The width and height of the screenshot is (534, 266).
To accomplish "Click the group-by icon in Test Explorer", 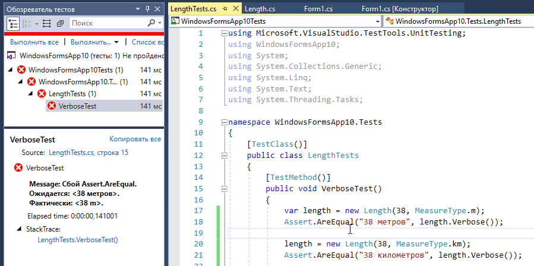I will point(27,23).
